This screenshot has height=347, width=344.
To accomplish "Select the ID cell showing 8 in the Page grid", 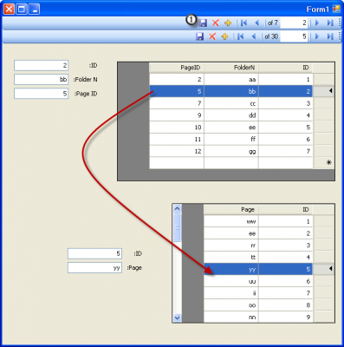I will click(x=285, y=305).
